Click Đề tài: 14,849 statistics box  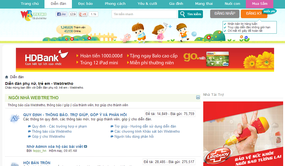click(170, 114)
